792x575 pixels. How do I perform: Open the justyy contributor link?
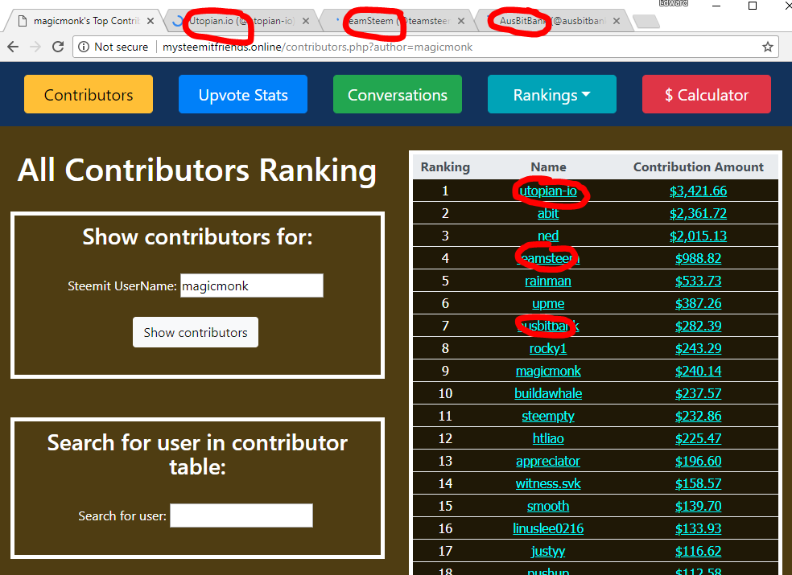548,551
